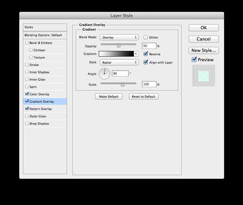This screenshot has height=205, width=243.
Task: Select the Styles panel entry
Action: click(45, 27)
